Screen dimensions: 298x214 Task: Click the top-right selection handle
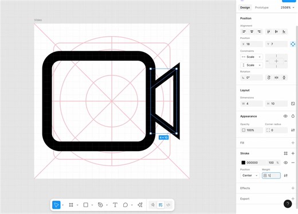177,69
